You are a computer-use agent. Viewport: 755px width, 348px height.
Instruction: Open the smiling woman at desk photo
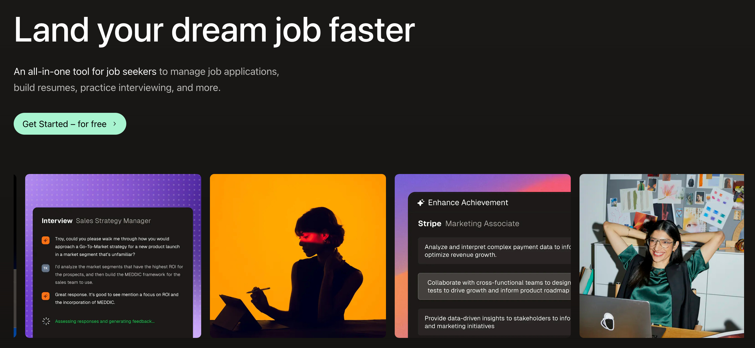(661, 255)
